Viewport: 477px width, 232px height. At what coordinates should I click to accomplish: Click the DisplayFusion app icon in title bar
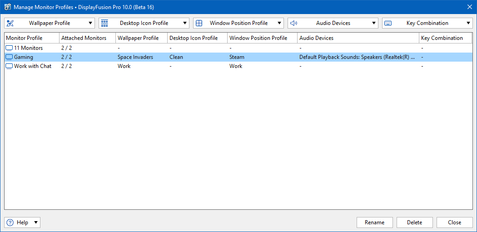8,7
